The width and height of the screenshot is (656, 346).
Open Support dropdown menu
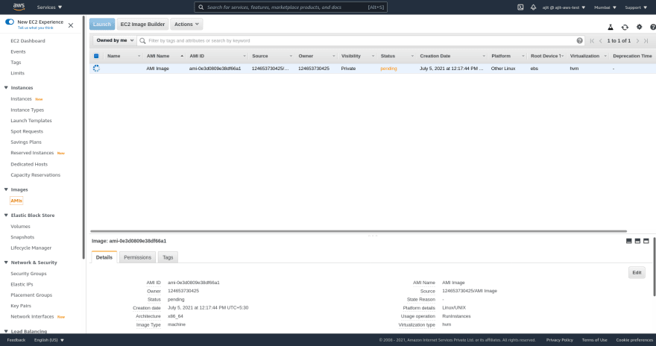[x=636, y=7]
